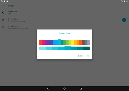The width and height of the screenshot is (129, 91).
Task: Choose the yellow swatch
Action: 73,42
